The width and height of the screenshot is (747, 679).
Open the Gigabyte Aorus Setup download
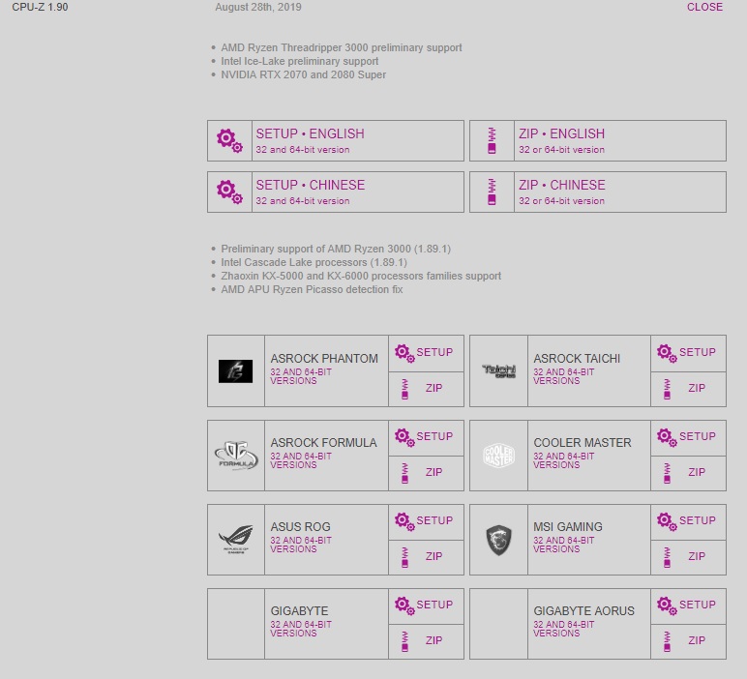click(x=689, y=605)
